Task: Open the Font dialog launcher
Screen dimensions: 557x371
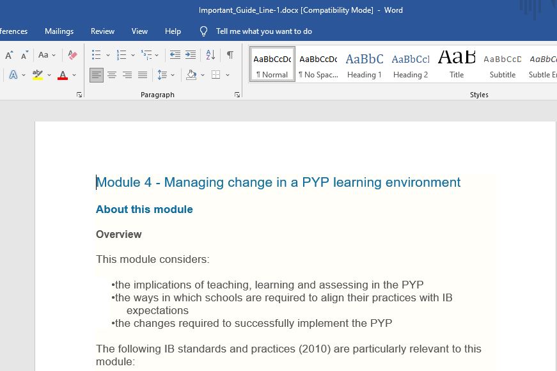Action: [x=79, y=95]
